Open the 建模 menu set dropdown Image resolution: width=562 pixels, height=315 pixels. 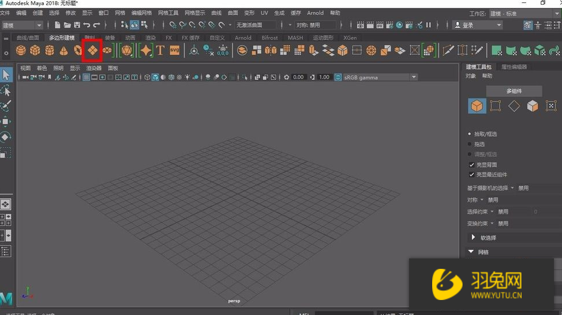coord(23,25)
